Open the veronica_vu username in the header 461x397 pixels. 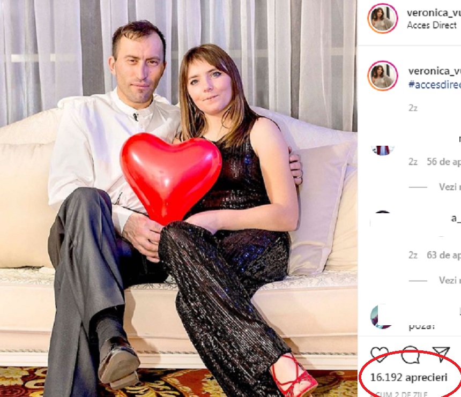pyautogui.click(x=434, y=12)
